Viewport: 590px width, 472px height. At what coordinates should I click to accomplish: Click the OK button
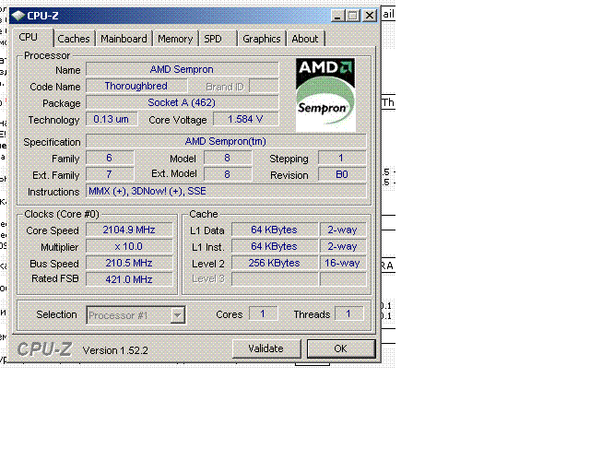pos(341,348)
